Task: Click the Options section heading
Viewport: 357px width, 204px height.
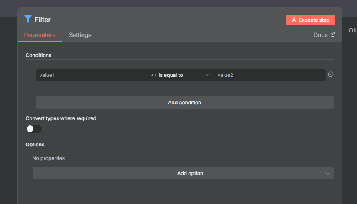Action: (35, 145)
